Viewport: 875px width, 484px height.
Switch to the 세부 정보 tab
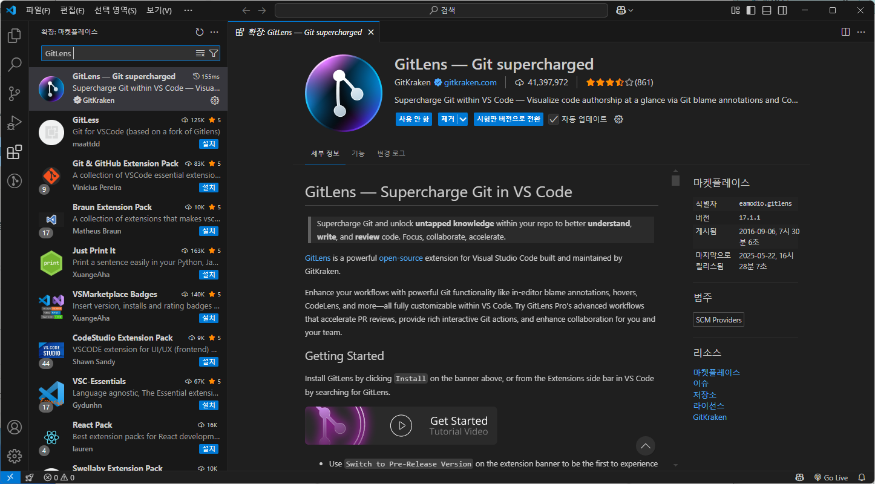tap(325, 154)
